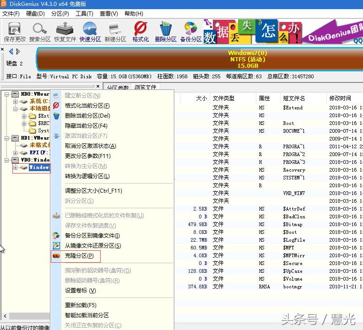Click the previous disk left arrow
This screenshot has height=330, width=363.
11,51
